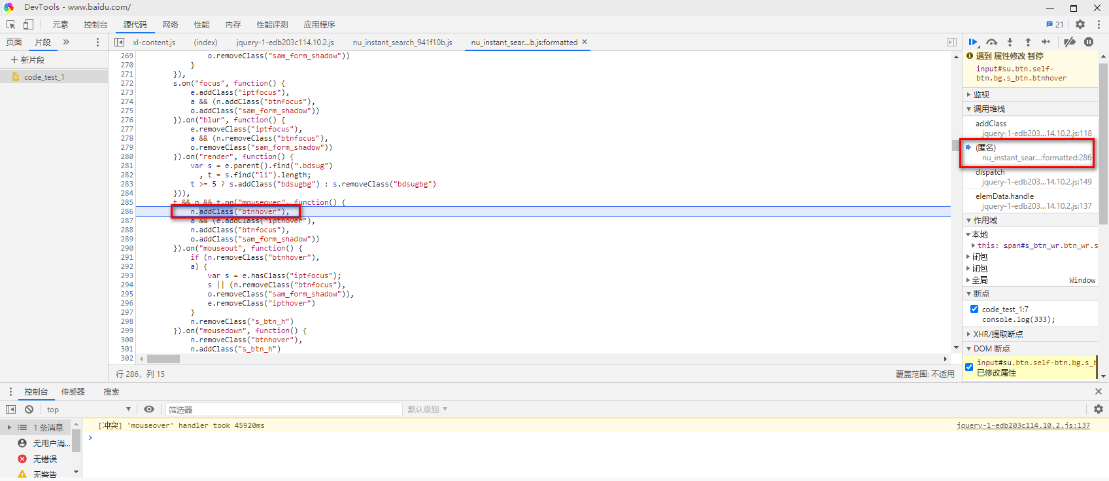Show more navigator tabs chevron

point(66,42)
